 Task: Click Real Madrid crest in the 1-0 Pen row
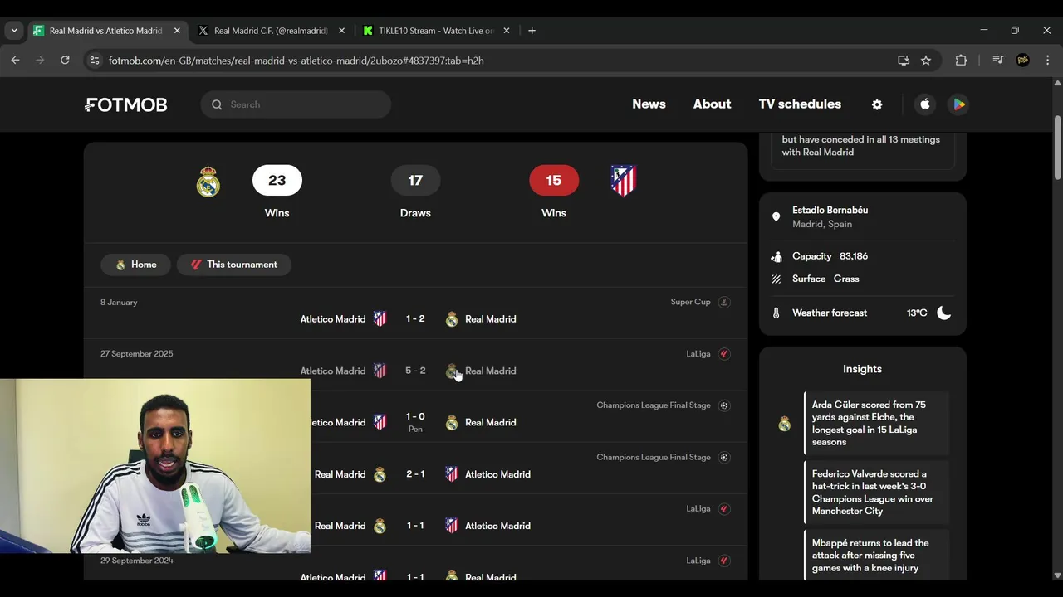point(452,423)
